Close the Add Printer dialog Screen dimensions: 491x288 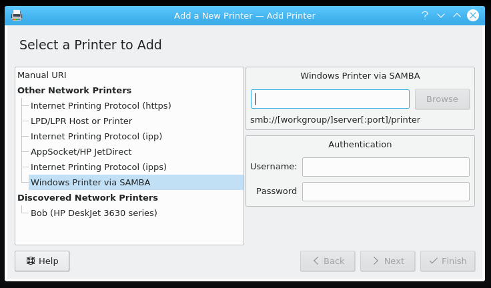point(473,15)
